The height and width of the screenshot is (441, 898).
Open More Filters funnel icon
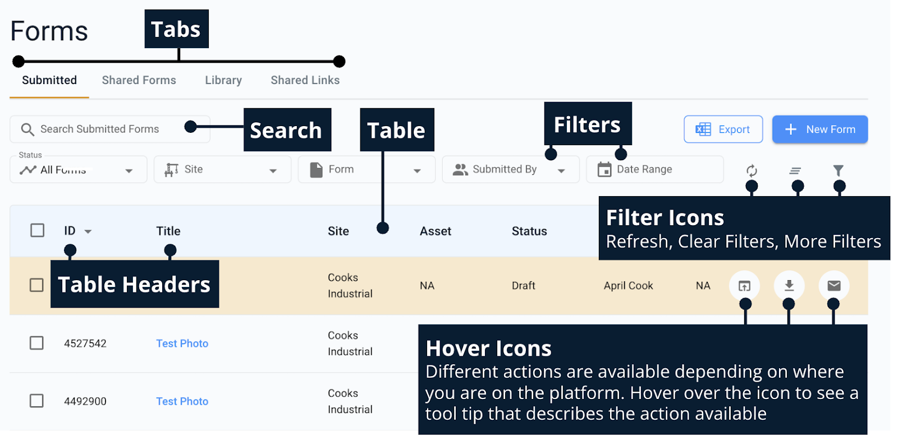838,170
